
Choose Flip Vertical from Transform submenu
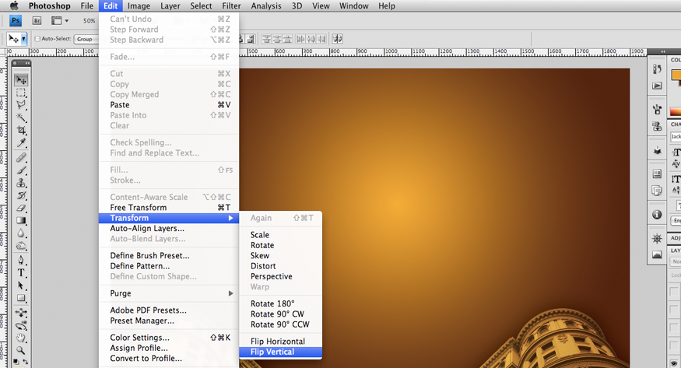coord(280,352)
